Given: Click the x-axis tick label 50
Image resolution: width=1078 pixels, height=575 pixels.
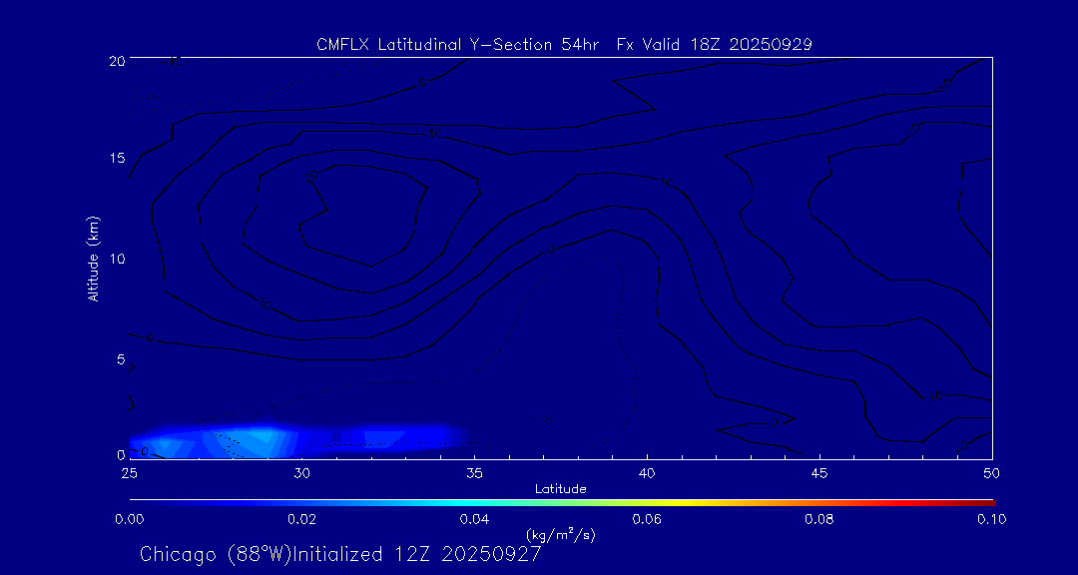Looking at the screenshot, I should 991,474.
